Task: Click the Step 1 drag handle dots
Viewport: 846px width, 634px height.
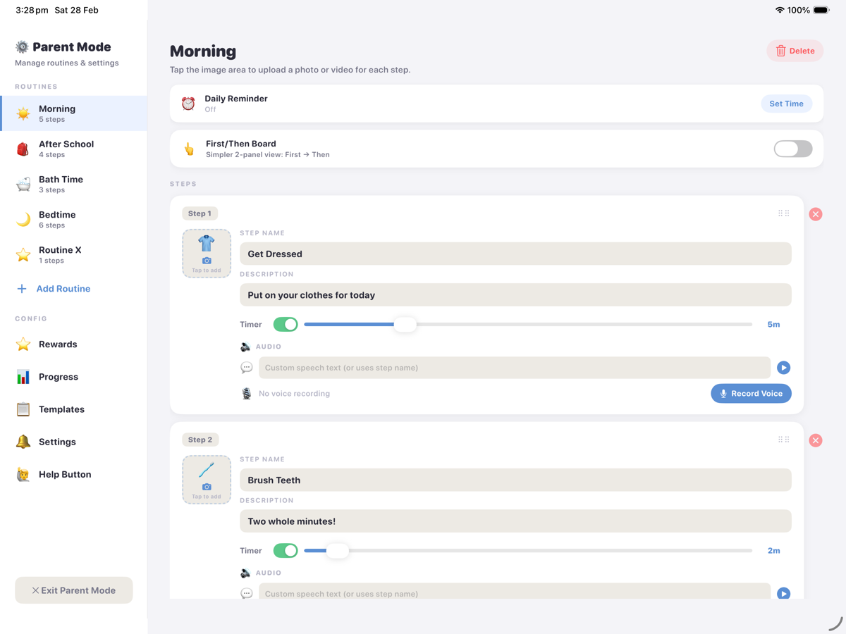Action: 783,213
